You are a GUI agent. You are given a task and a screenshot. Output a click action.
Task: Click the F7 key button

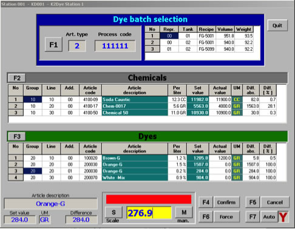tap(253, 217)
